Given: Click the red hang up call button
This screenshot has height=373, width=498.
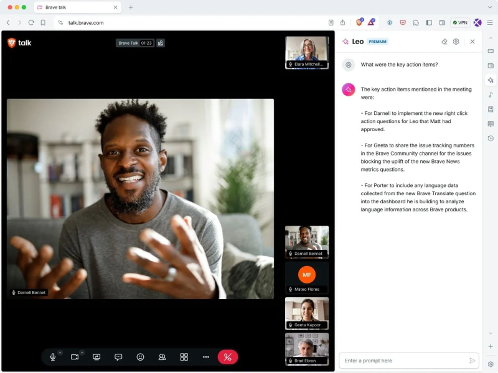Looking at the screenshot, I should click(227, 357).
